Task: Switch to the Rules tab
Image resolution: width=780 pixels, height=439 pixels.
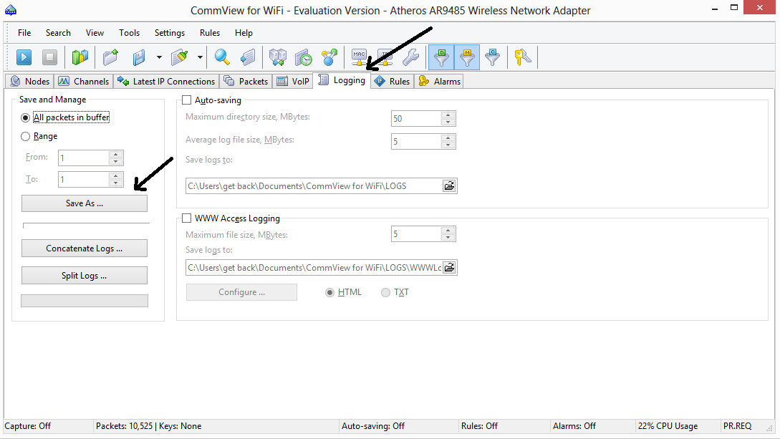Action: pyautogui.click(x=392, y=82)
